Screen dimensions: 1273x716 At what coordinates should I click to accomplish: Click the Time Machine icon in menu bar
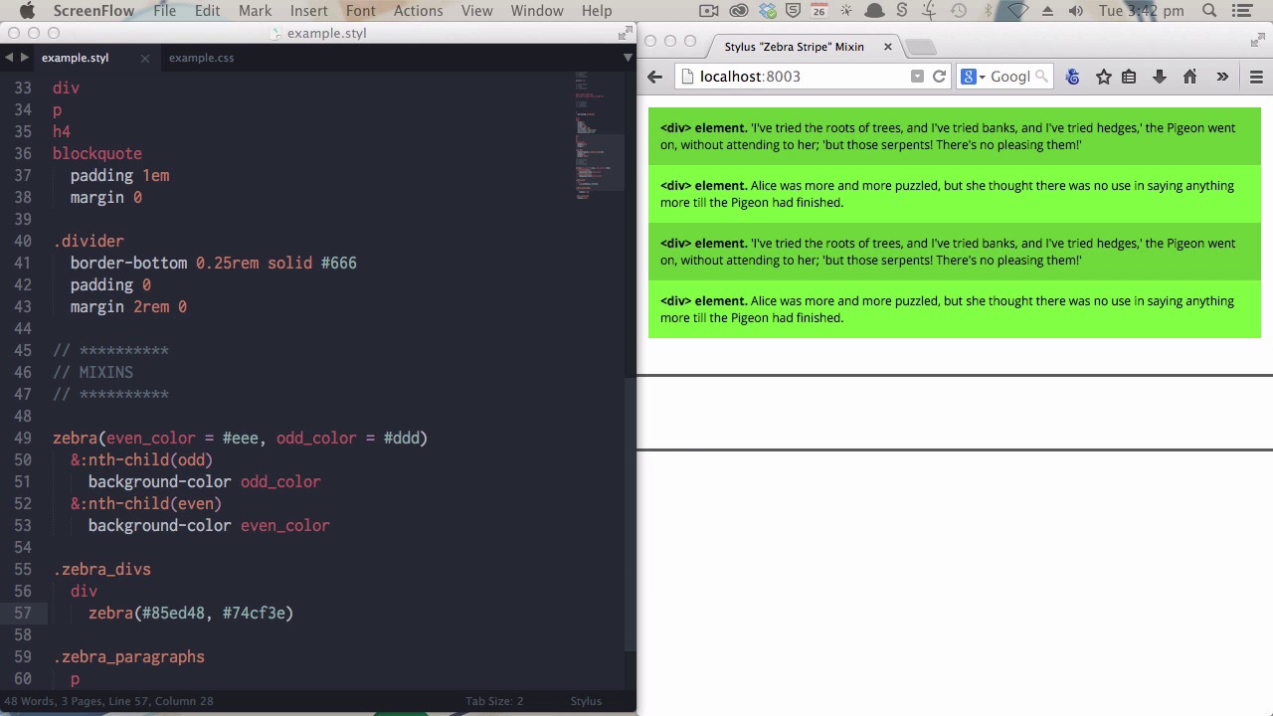point(958,11)
